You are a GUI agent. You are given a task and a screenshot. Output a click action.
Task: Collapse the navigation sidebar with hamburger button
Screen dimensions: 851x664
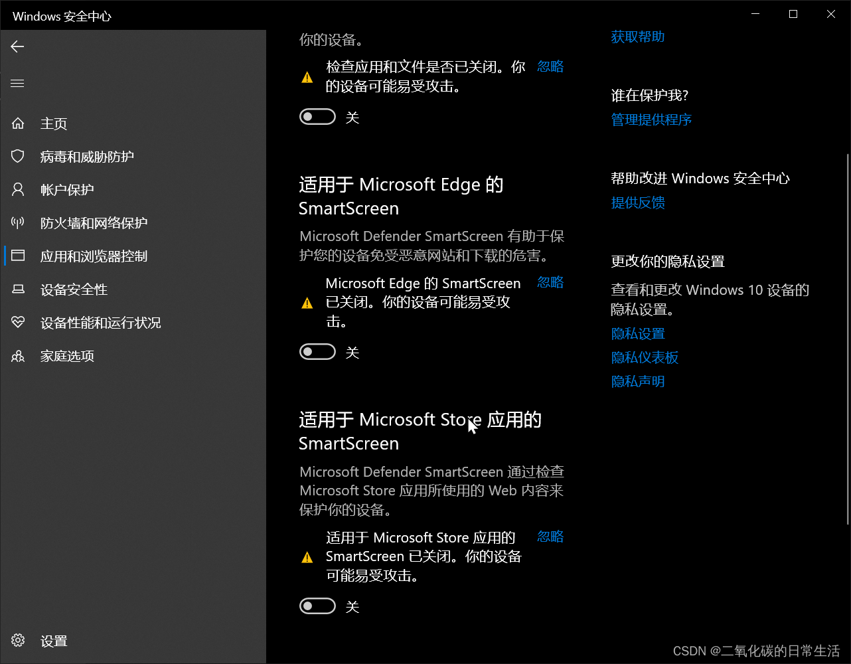[x=17, y=83]
